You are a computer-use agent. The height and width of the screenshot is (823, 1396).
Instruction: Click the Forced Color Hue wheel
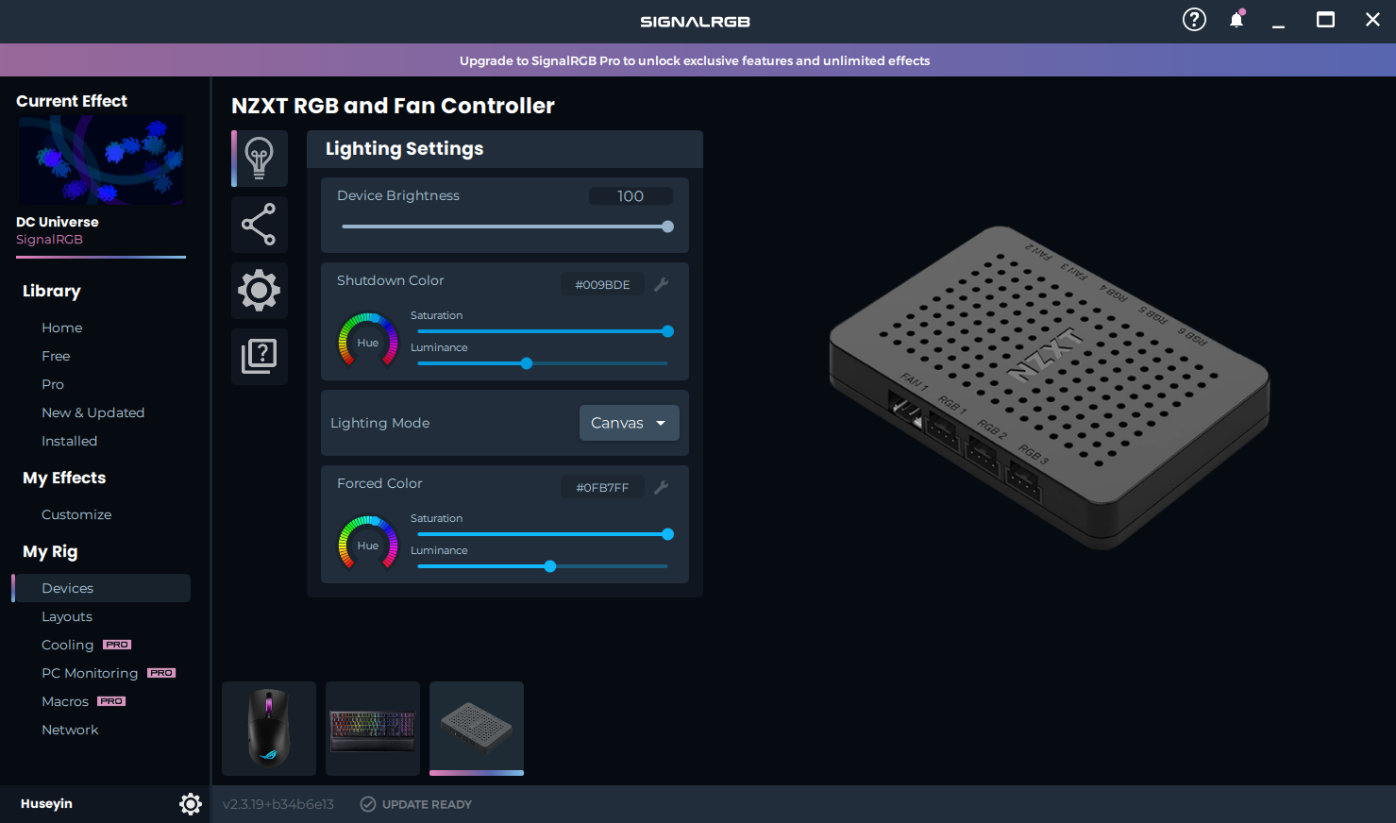pyautogui.click(x=368, y=545)
